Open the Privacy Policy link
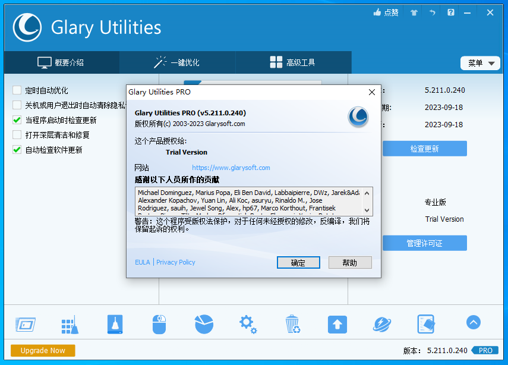Image resolution: width=508 pixels, height=365 pixels. click(175, 262)
